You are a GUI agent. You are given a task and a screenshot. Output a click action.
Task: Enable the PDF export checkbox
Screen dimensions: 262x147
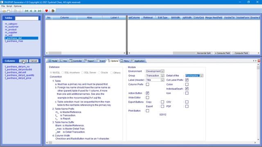187,106
